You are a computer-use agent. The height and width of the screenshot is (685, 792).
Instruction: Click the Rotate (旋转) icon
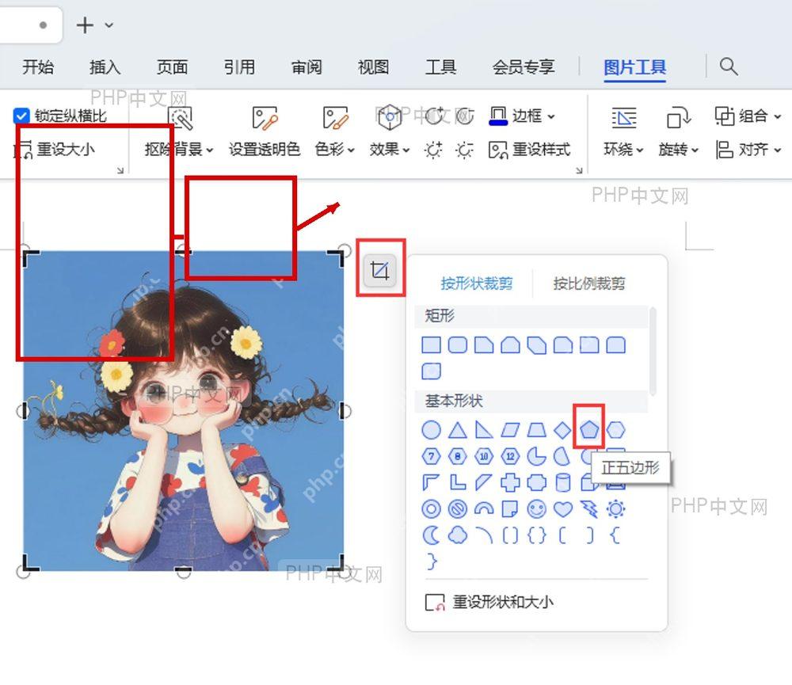(x=679, y=118)
